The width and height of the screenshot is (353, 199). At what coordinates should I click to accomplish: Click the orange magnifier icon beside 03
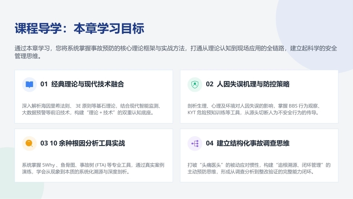point(29,144)
